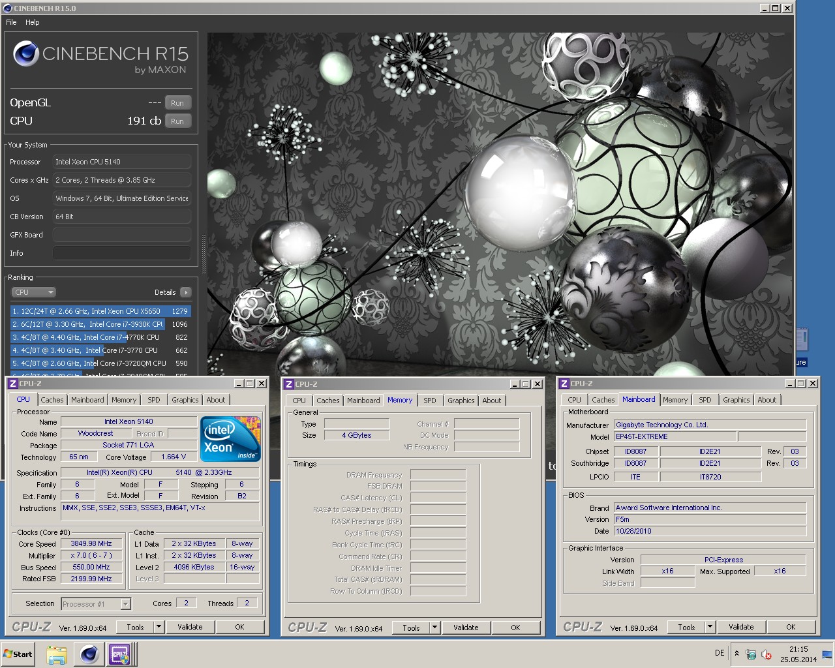Image resolution: width=835 pixels, height=668 pixels.
Task: Click the GFX Board field
Action: 122,235
